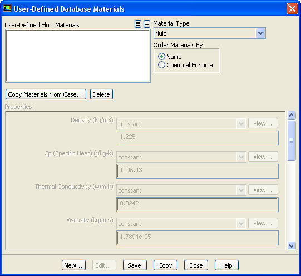Save the user-defined database
Screen dimensions: 301x276
coord(135,265)
